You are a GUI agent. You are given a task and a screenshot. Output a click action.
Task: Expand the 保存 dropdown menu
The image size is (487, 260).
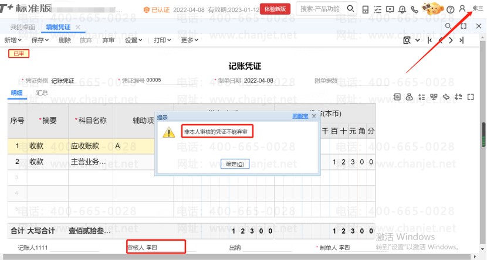[x=40, y=40]
